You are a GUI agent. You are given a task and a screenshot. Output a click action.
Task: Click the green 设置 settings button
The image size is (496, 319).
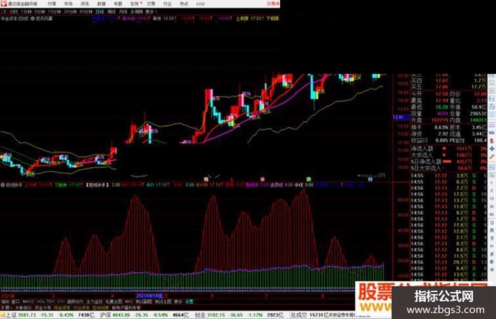coord(189,302)
